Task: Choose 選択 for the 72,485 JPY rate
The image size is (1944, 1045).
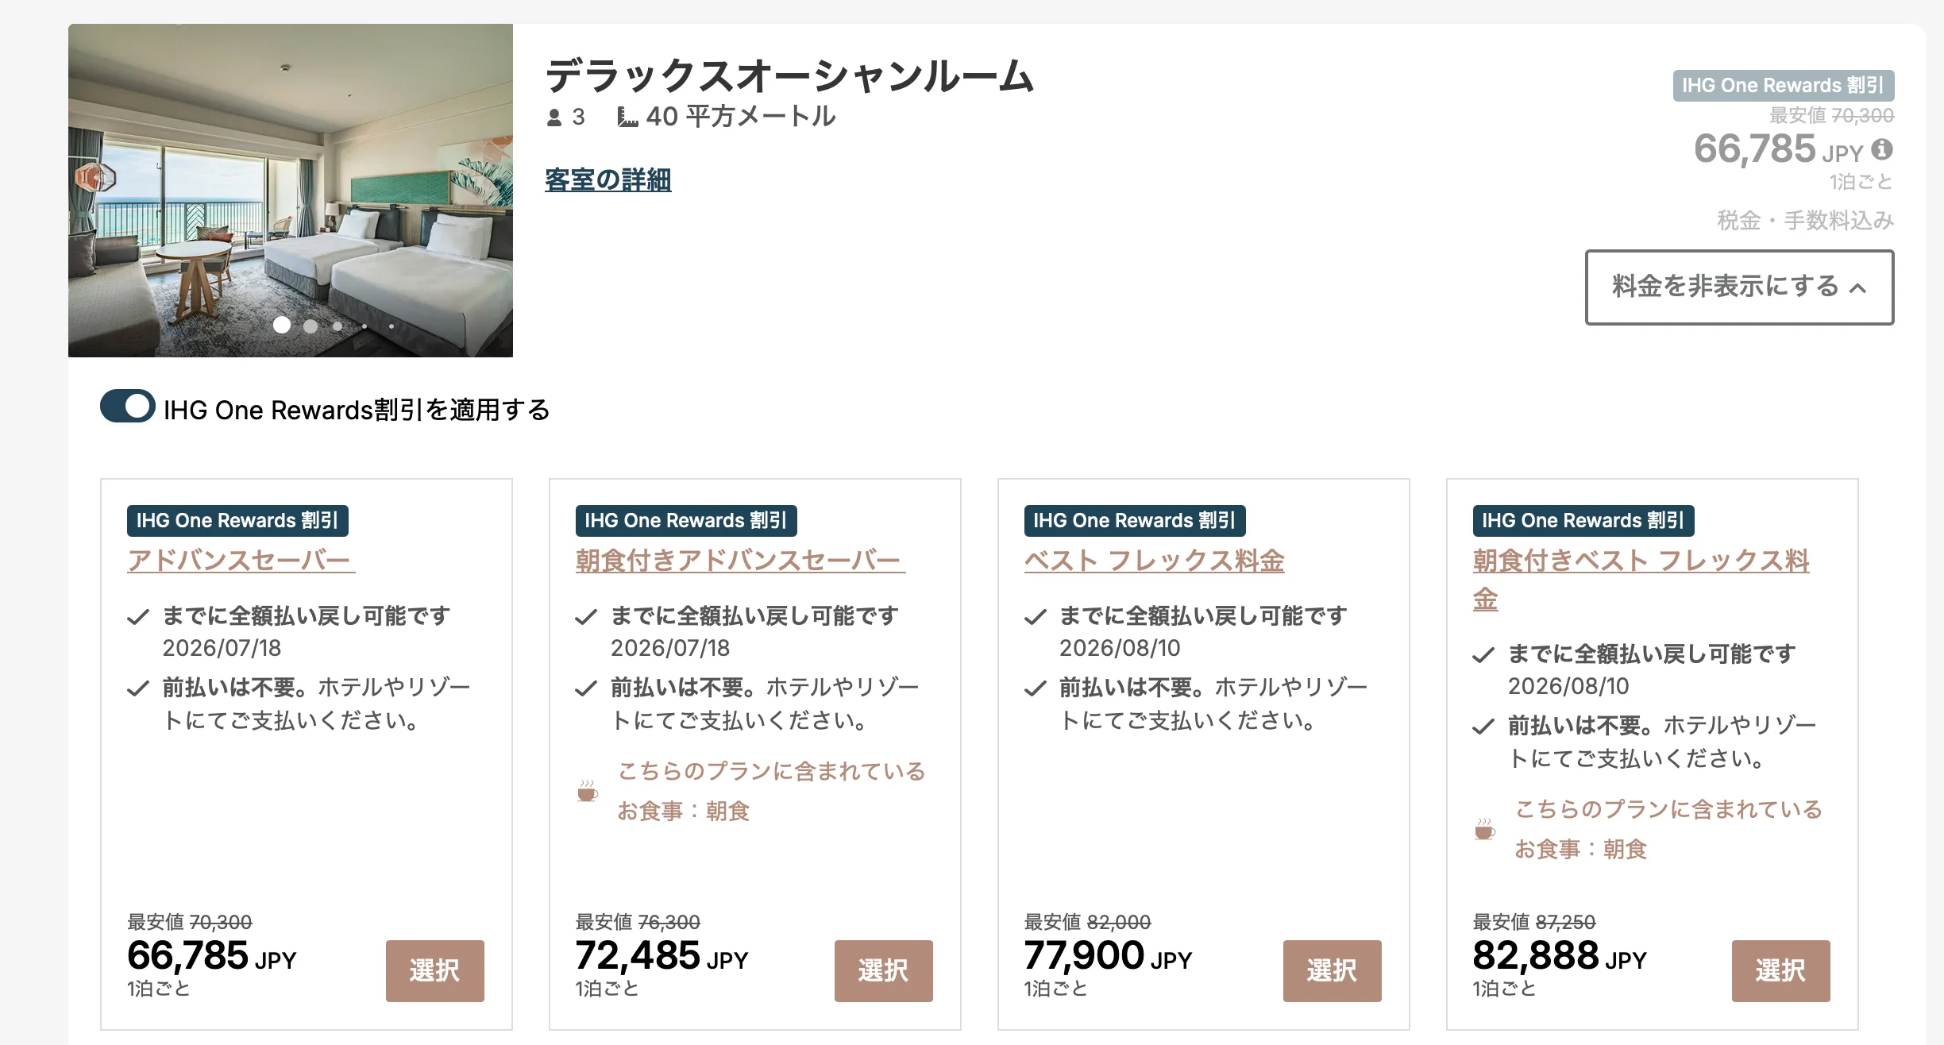Action: coord(884,970)
